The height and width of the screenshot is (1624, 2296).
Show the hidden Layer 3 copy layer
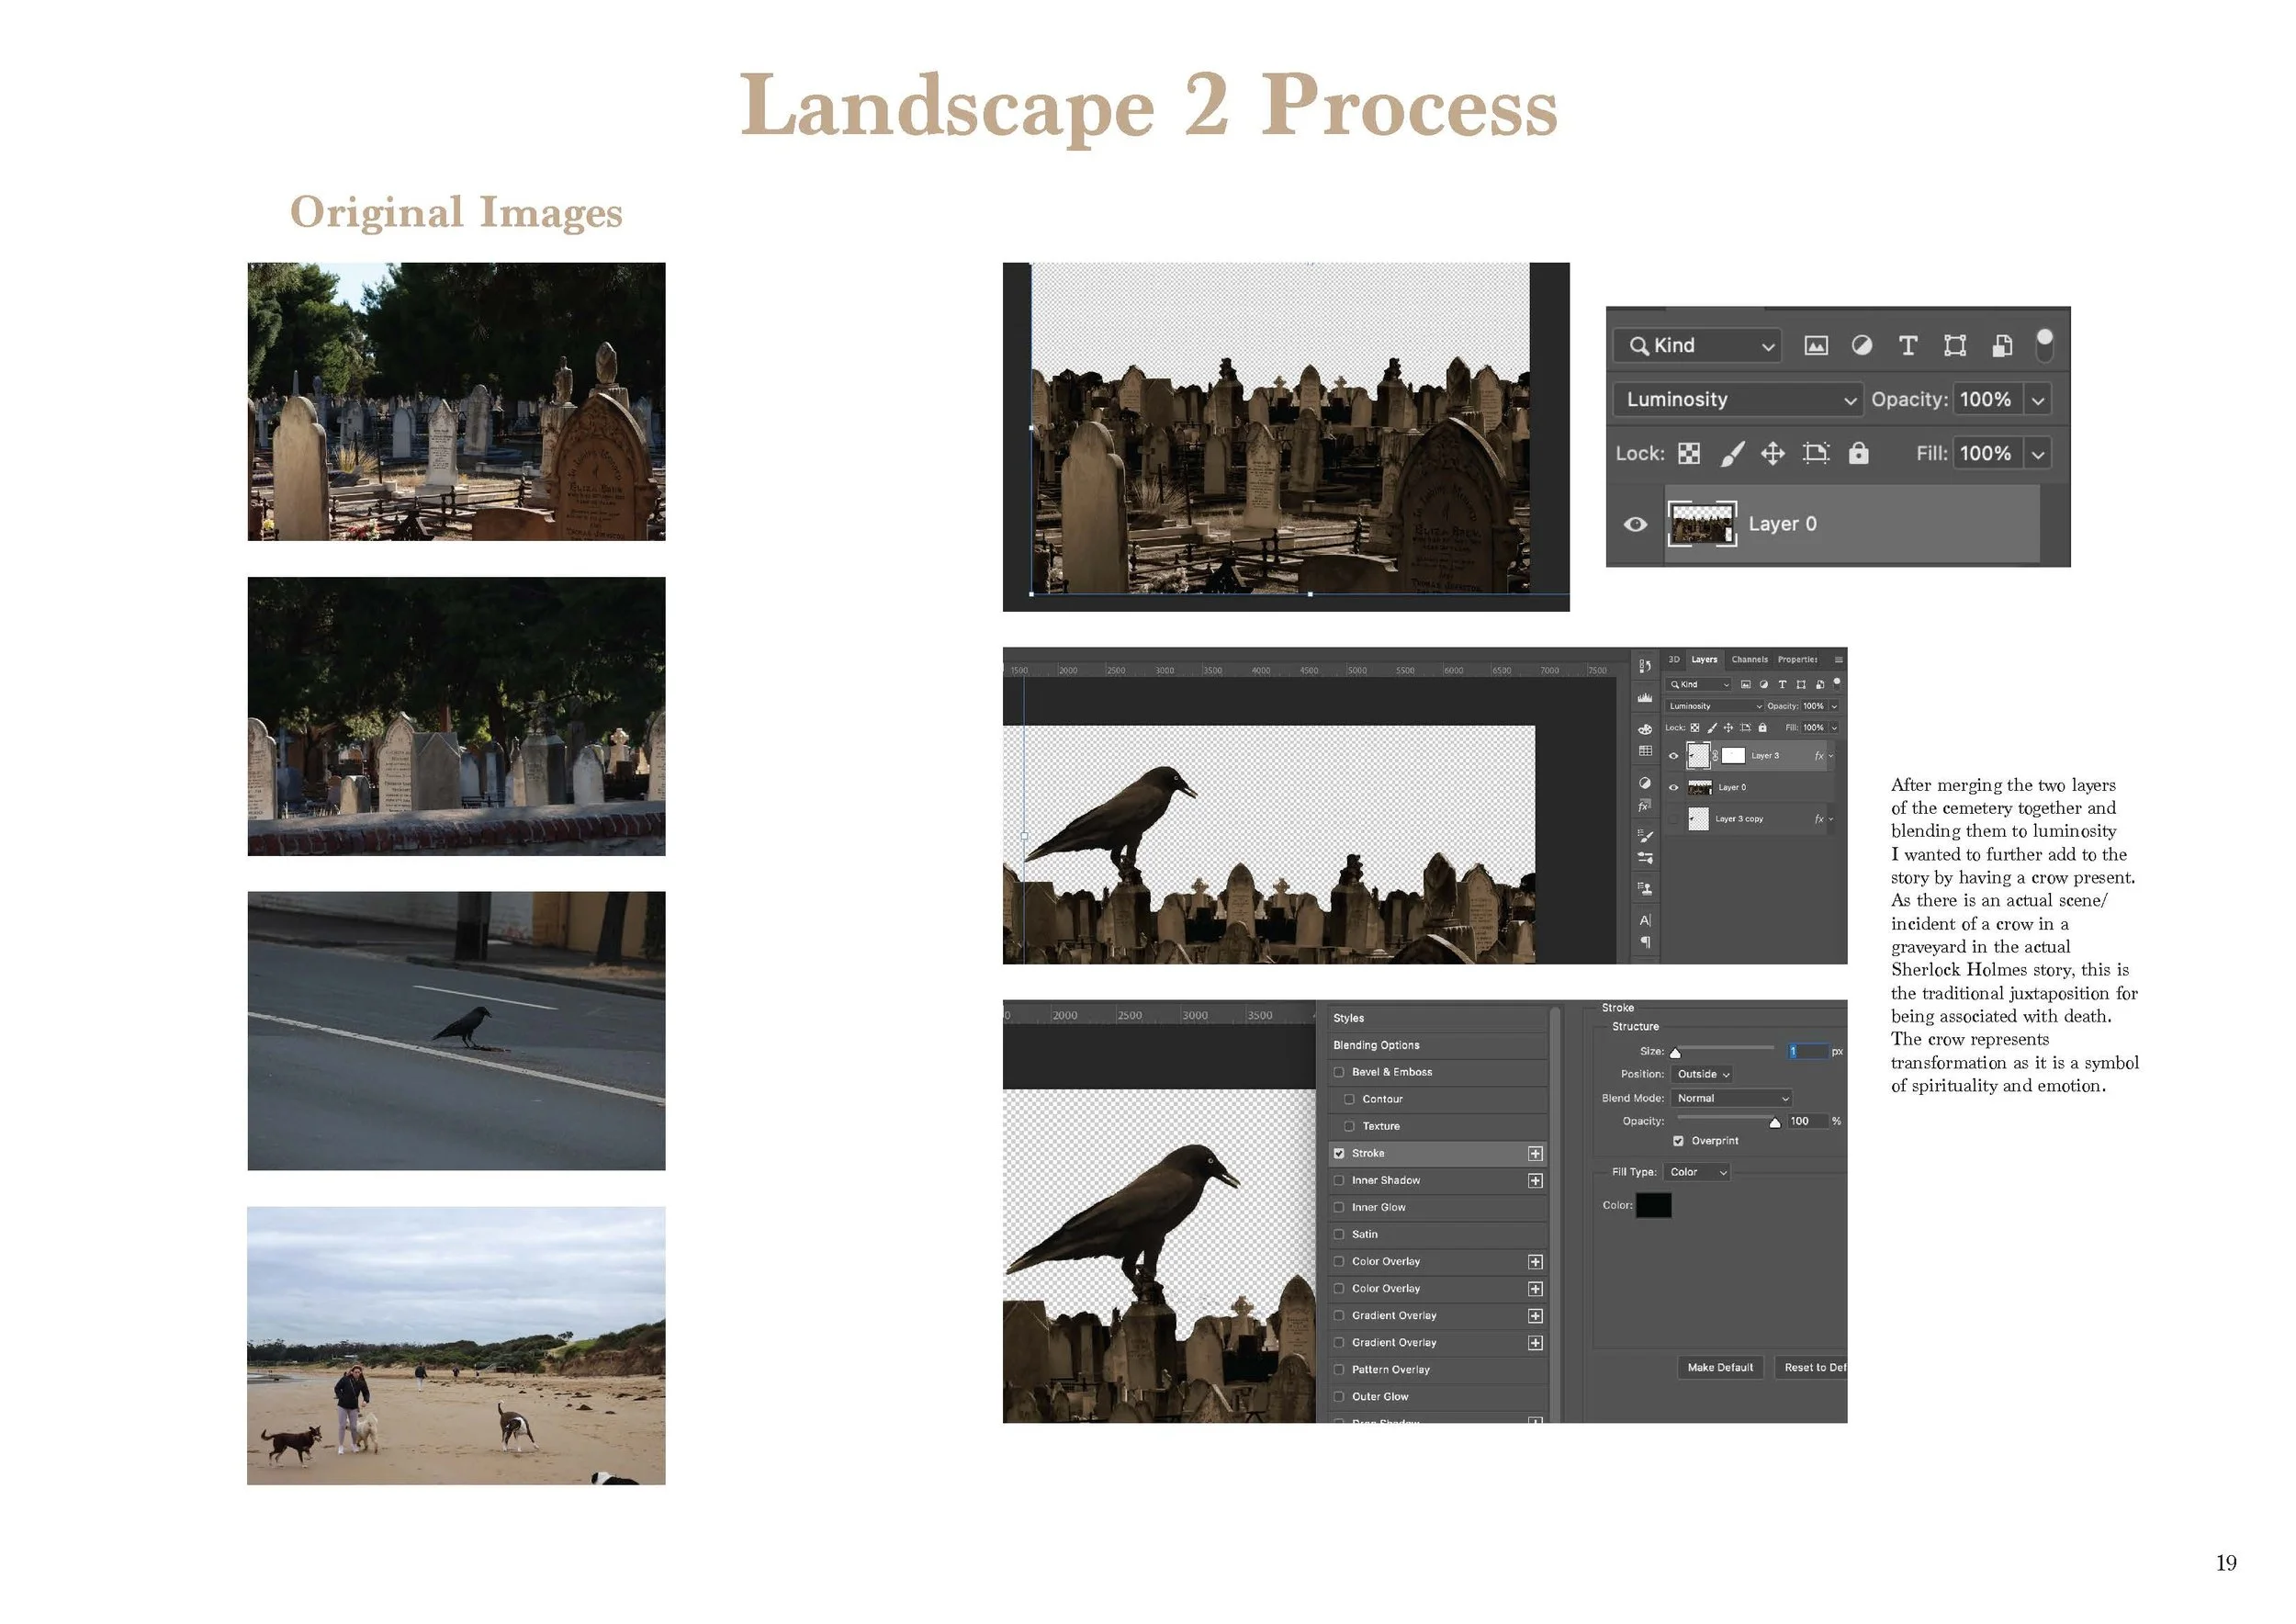[1673, 819]
